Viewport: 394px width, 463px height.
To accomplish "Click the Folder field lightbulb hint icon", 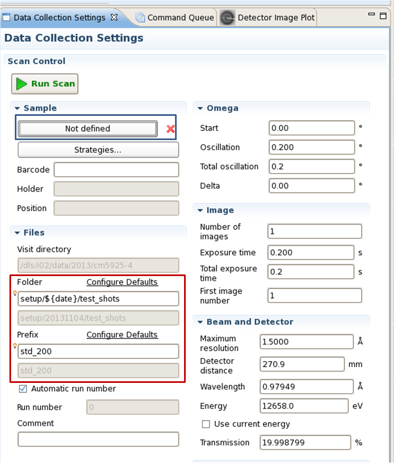I will pyautogui.click(x=15, y=293).
